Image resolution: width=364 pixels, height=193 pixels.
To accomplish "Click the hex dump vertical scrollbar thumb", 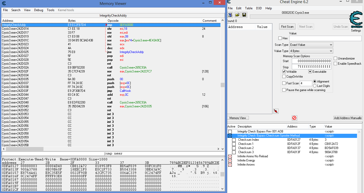I will [222, 174].
